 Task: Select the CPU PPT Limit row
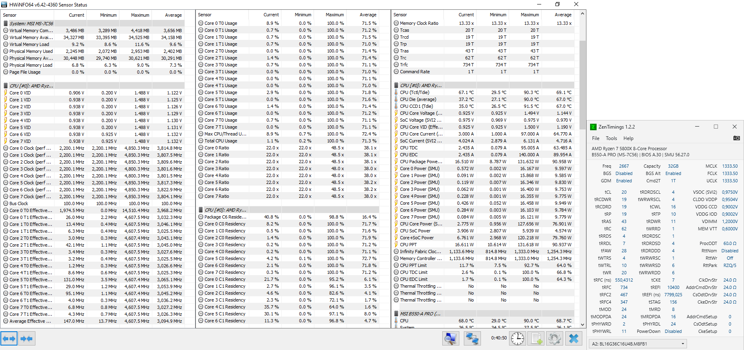[x=483, y=265]
